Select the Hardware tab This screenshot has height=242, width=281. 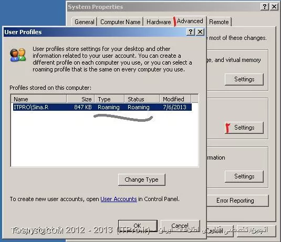(x=159, y=22)
